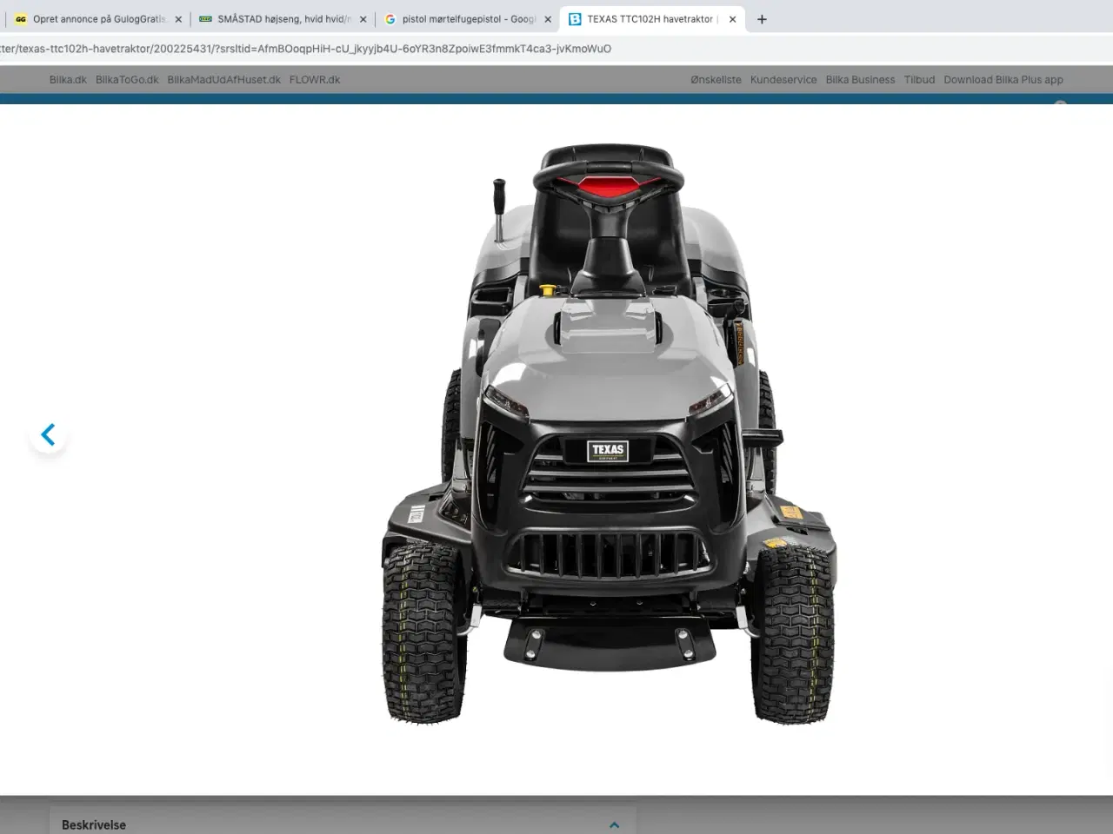The width and height of the screenshot is (1113, 834).
Task: Close the TEXAS TTC102H havetraktor tab
Action: [732, 19]
